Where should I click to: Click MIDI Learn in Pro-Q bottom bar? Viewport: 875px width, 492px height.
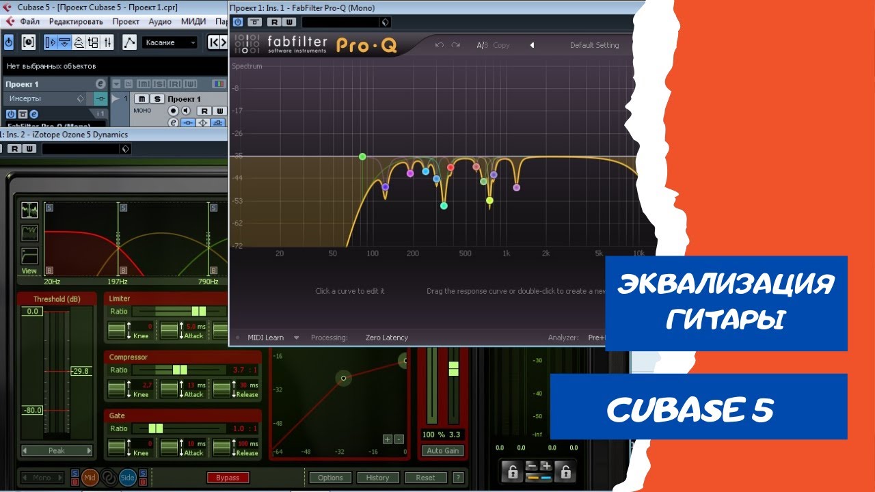[265, 338]
